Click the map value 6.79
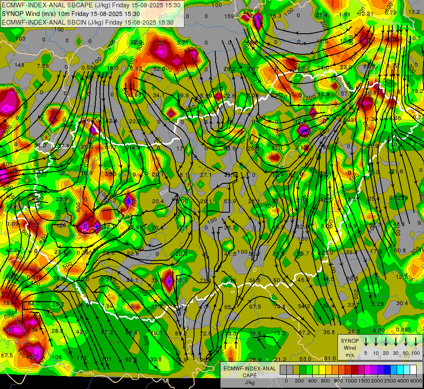 (391, 13)
